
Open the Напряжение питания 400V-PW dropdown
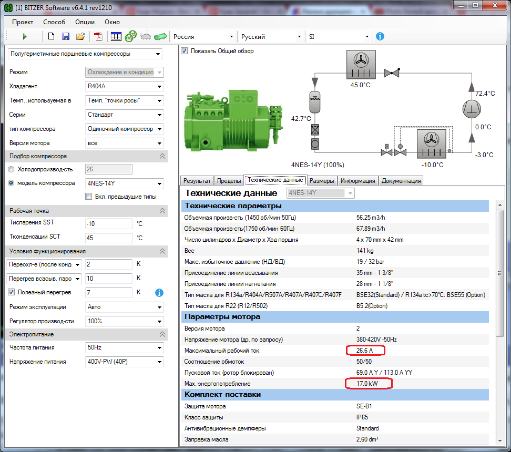point(125,362)
